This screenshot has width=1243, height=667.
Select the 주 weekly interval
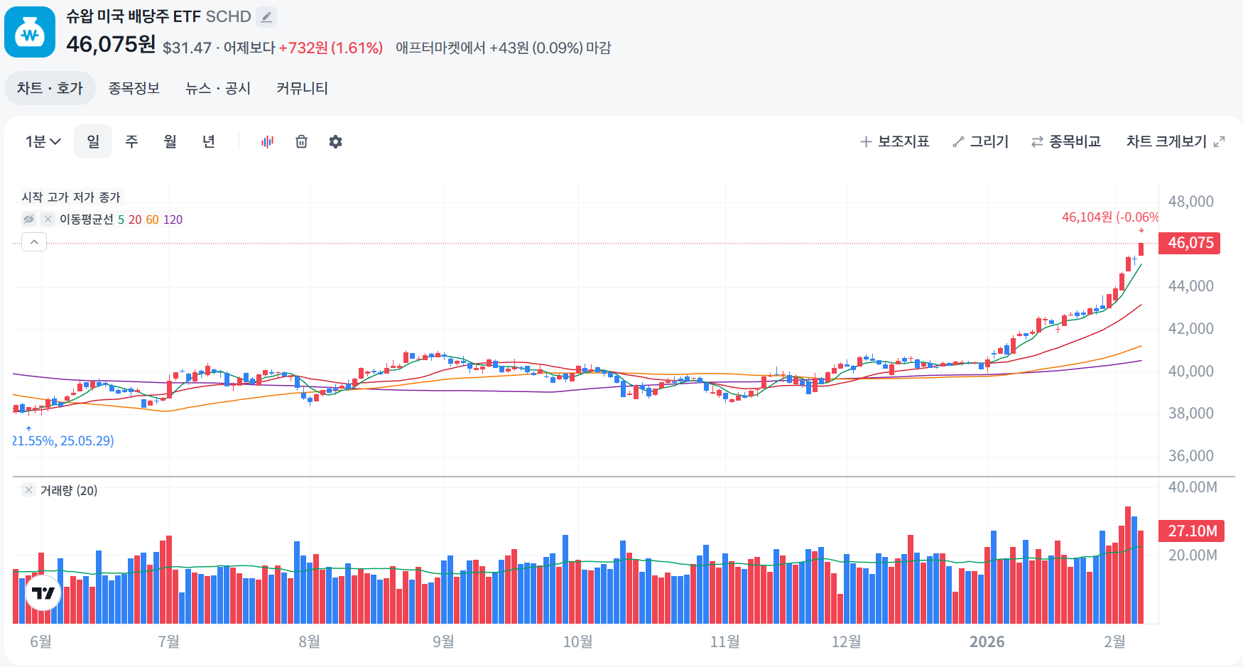pos(131,141)
